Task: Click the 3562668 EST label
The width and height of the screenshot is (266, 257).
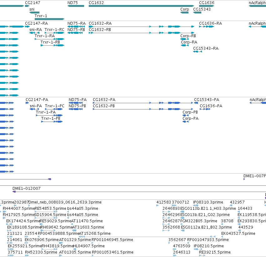Action: tap(171, 227)
